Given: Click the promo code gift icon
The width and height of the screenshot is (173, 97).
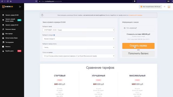Looking at the screenshot, I should click(125, 28).
